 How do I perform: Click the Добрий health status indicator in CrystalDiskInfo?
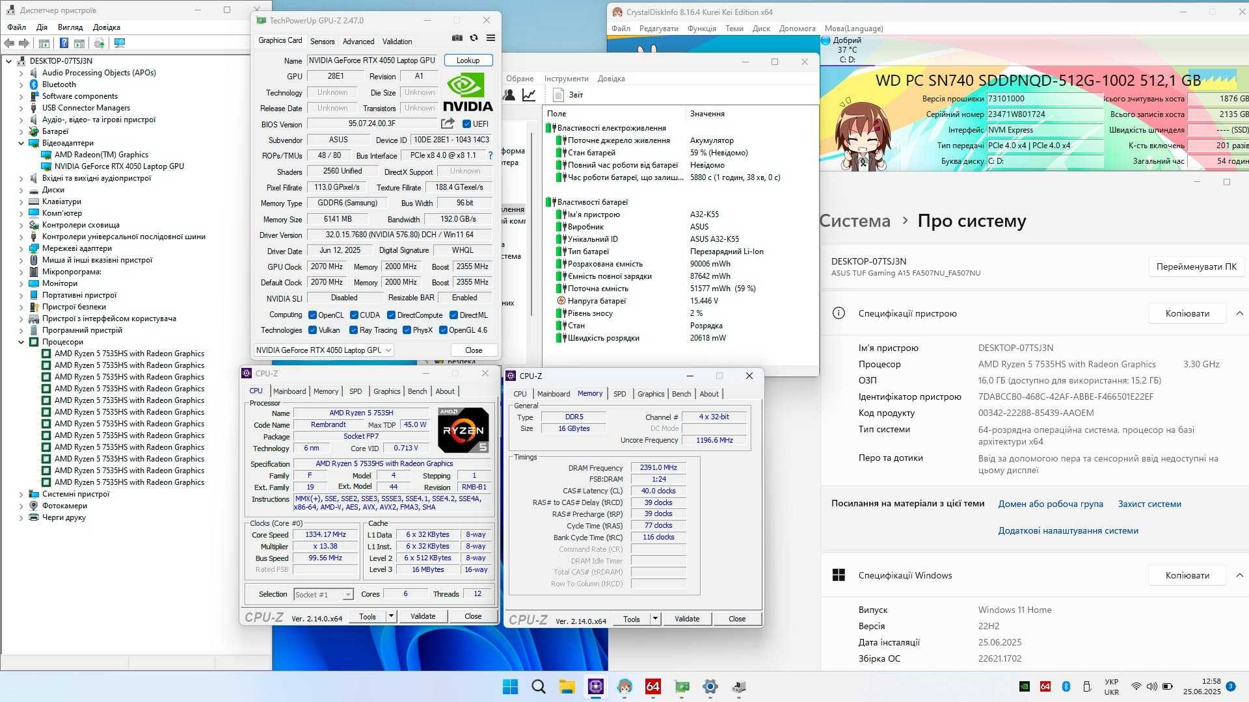pos(847,49)
